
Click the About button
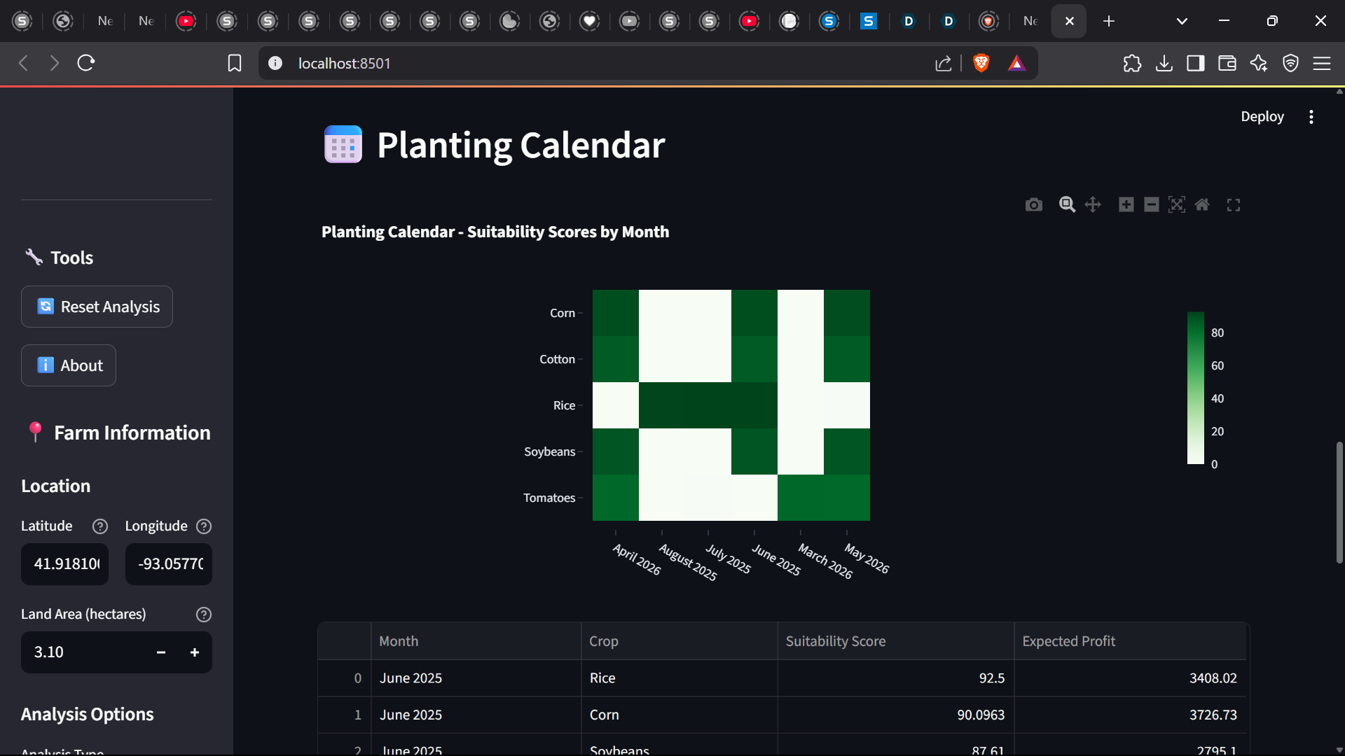69,365
